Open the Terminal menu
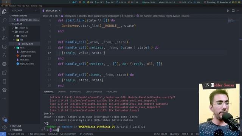The width and height of the screenshot is (242, 136). (34, 6)
